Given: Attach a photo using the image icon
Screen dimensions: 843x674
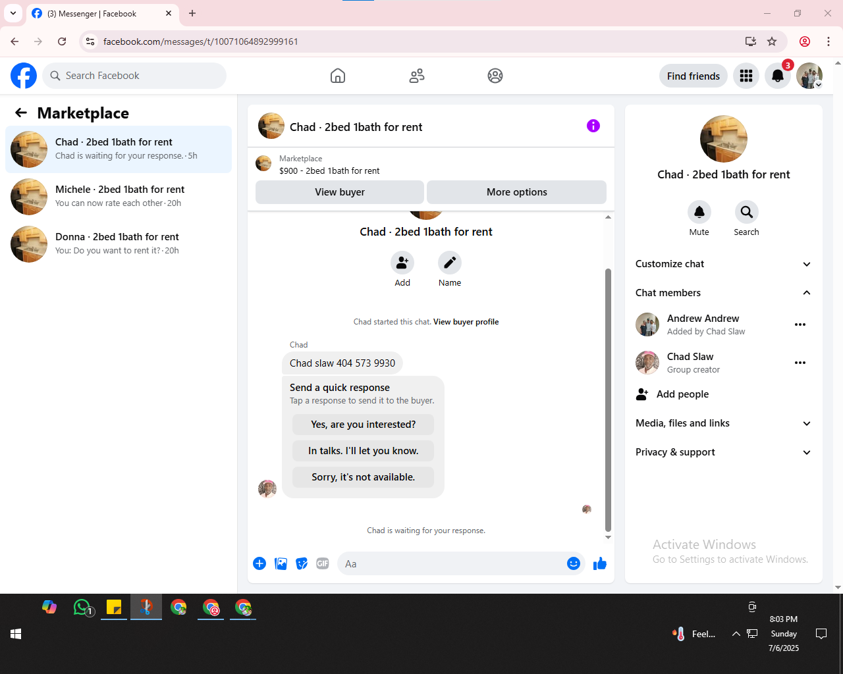Looking at the screenshot, I should click(281, 563).
